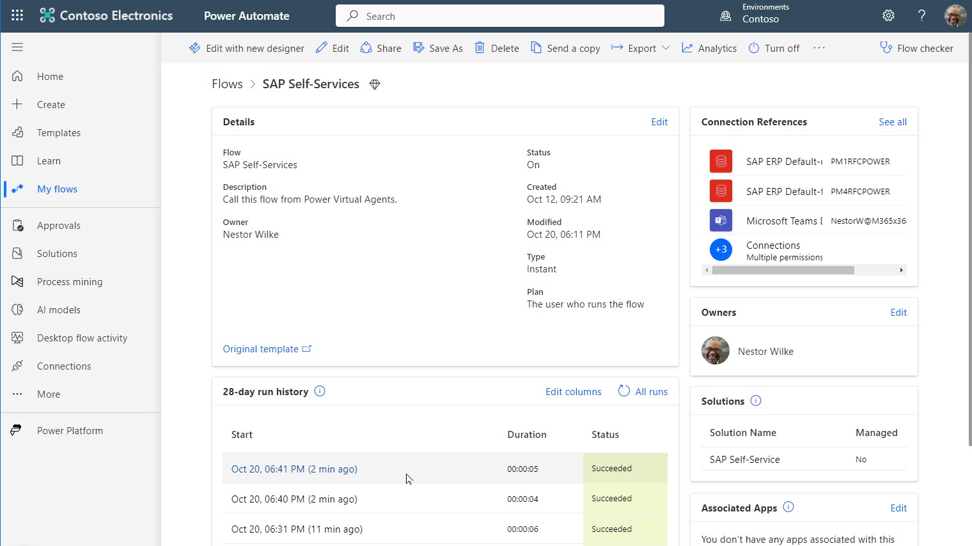
Task: Open the SAP Self-Service solution row
Action: 804,459
